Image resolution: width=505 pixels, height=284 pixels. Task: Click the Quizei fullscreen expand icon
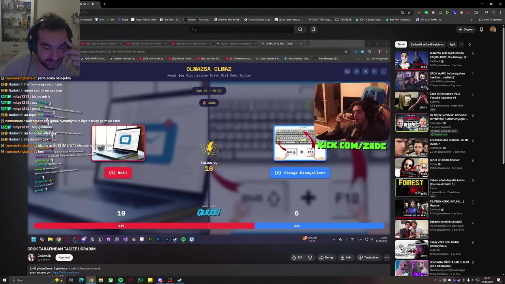(383, 71)
